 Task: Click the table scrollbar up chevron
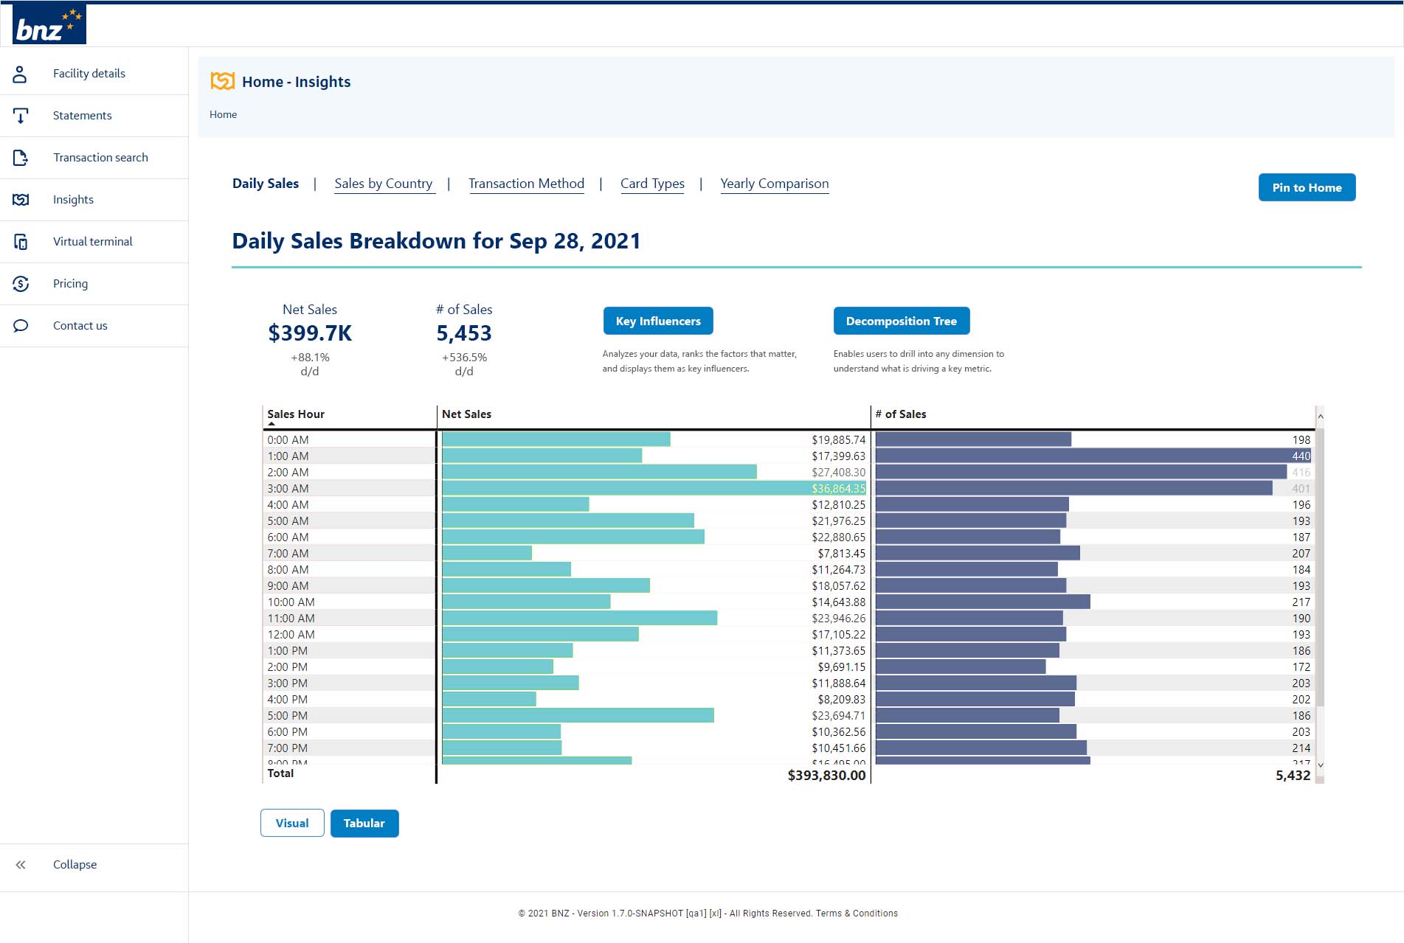click(x=1319, y=417)
